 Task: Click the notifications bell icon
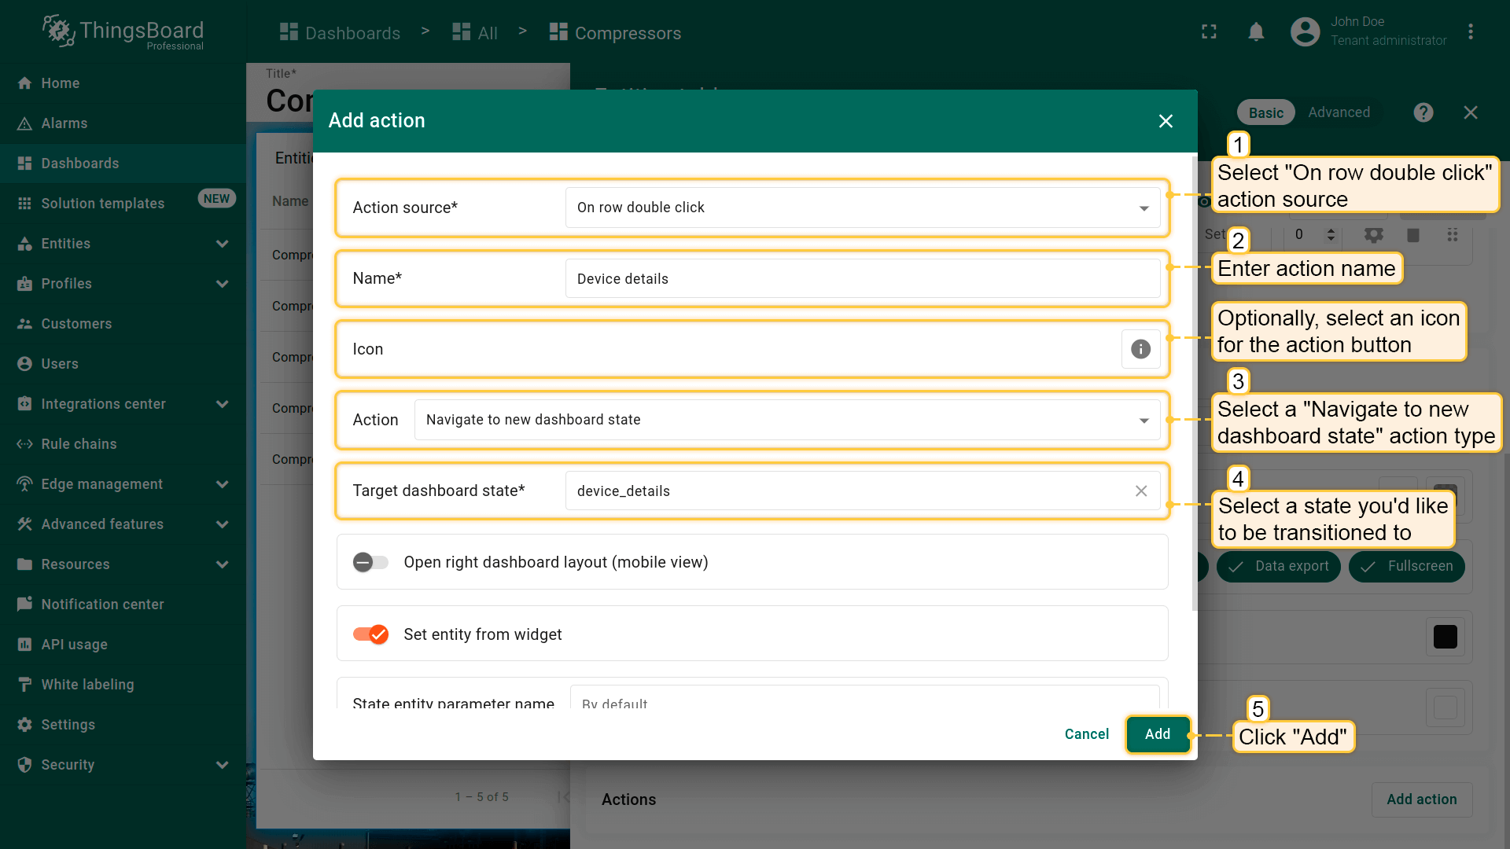point(1256,32)
